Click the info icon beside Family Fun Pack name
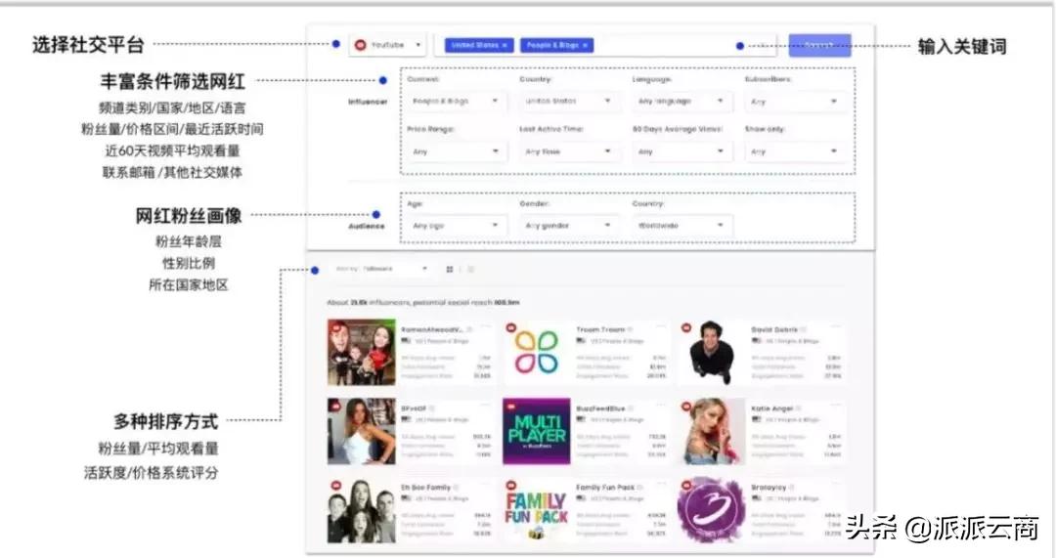The height and width of the screenshot is (558, 1056). click(640, 488)
